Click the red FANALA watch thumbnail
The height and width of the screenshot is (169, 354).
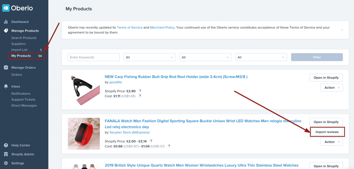pyautogui.click(x=84, y=134)
